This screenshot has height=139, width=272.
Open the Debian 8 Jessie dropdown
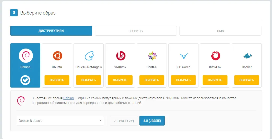(x=60, y=121)
